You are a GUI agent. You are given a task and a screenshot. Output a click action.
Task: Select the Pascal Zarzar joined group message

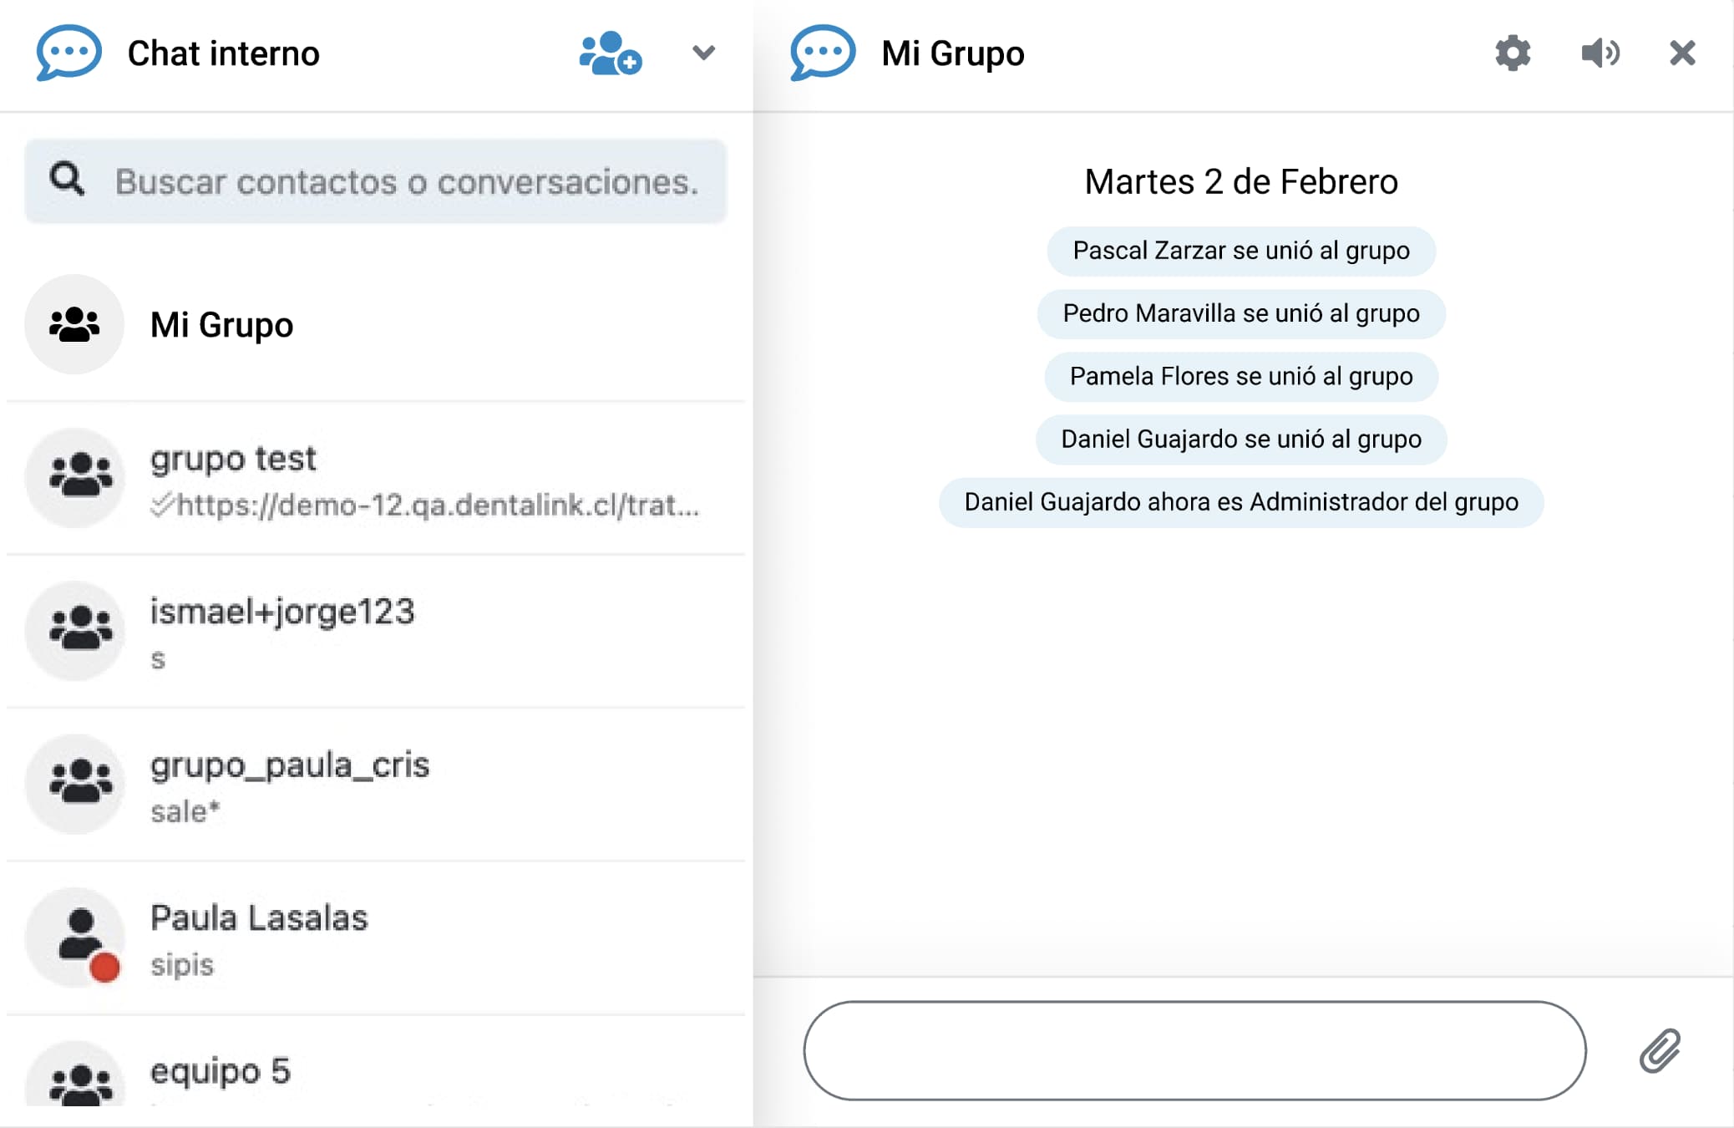coord(1240,251)
